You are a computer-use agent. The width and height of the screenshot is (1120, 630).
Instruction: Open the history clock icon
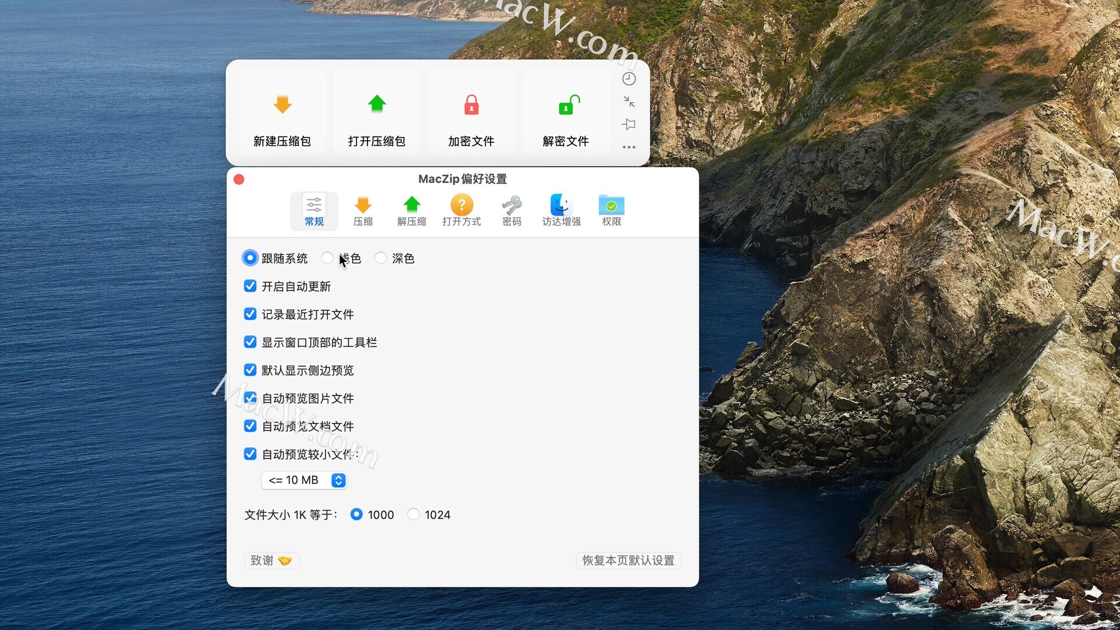[x=629, y=79]
